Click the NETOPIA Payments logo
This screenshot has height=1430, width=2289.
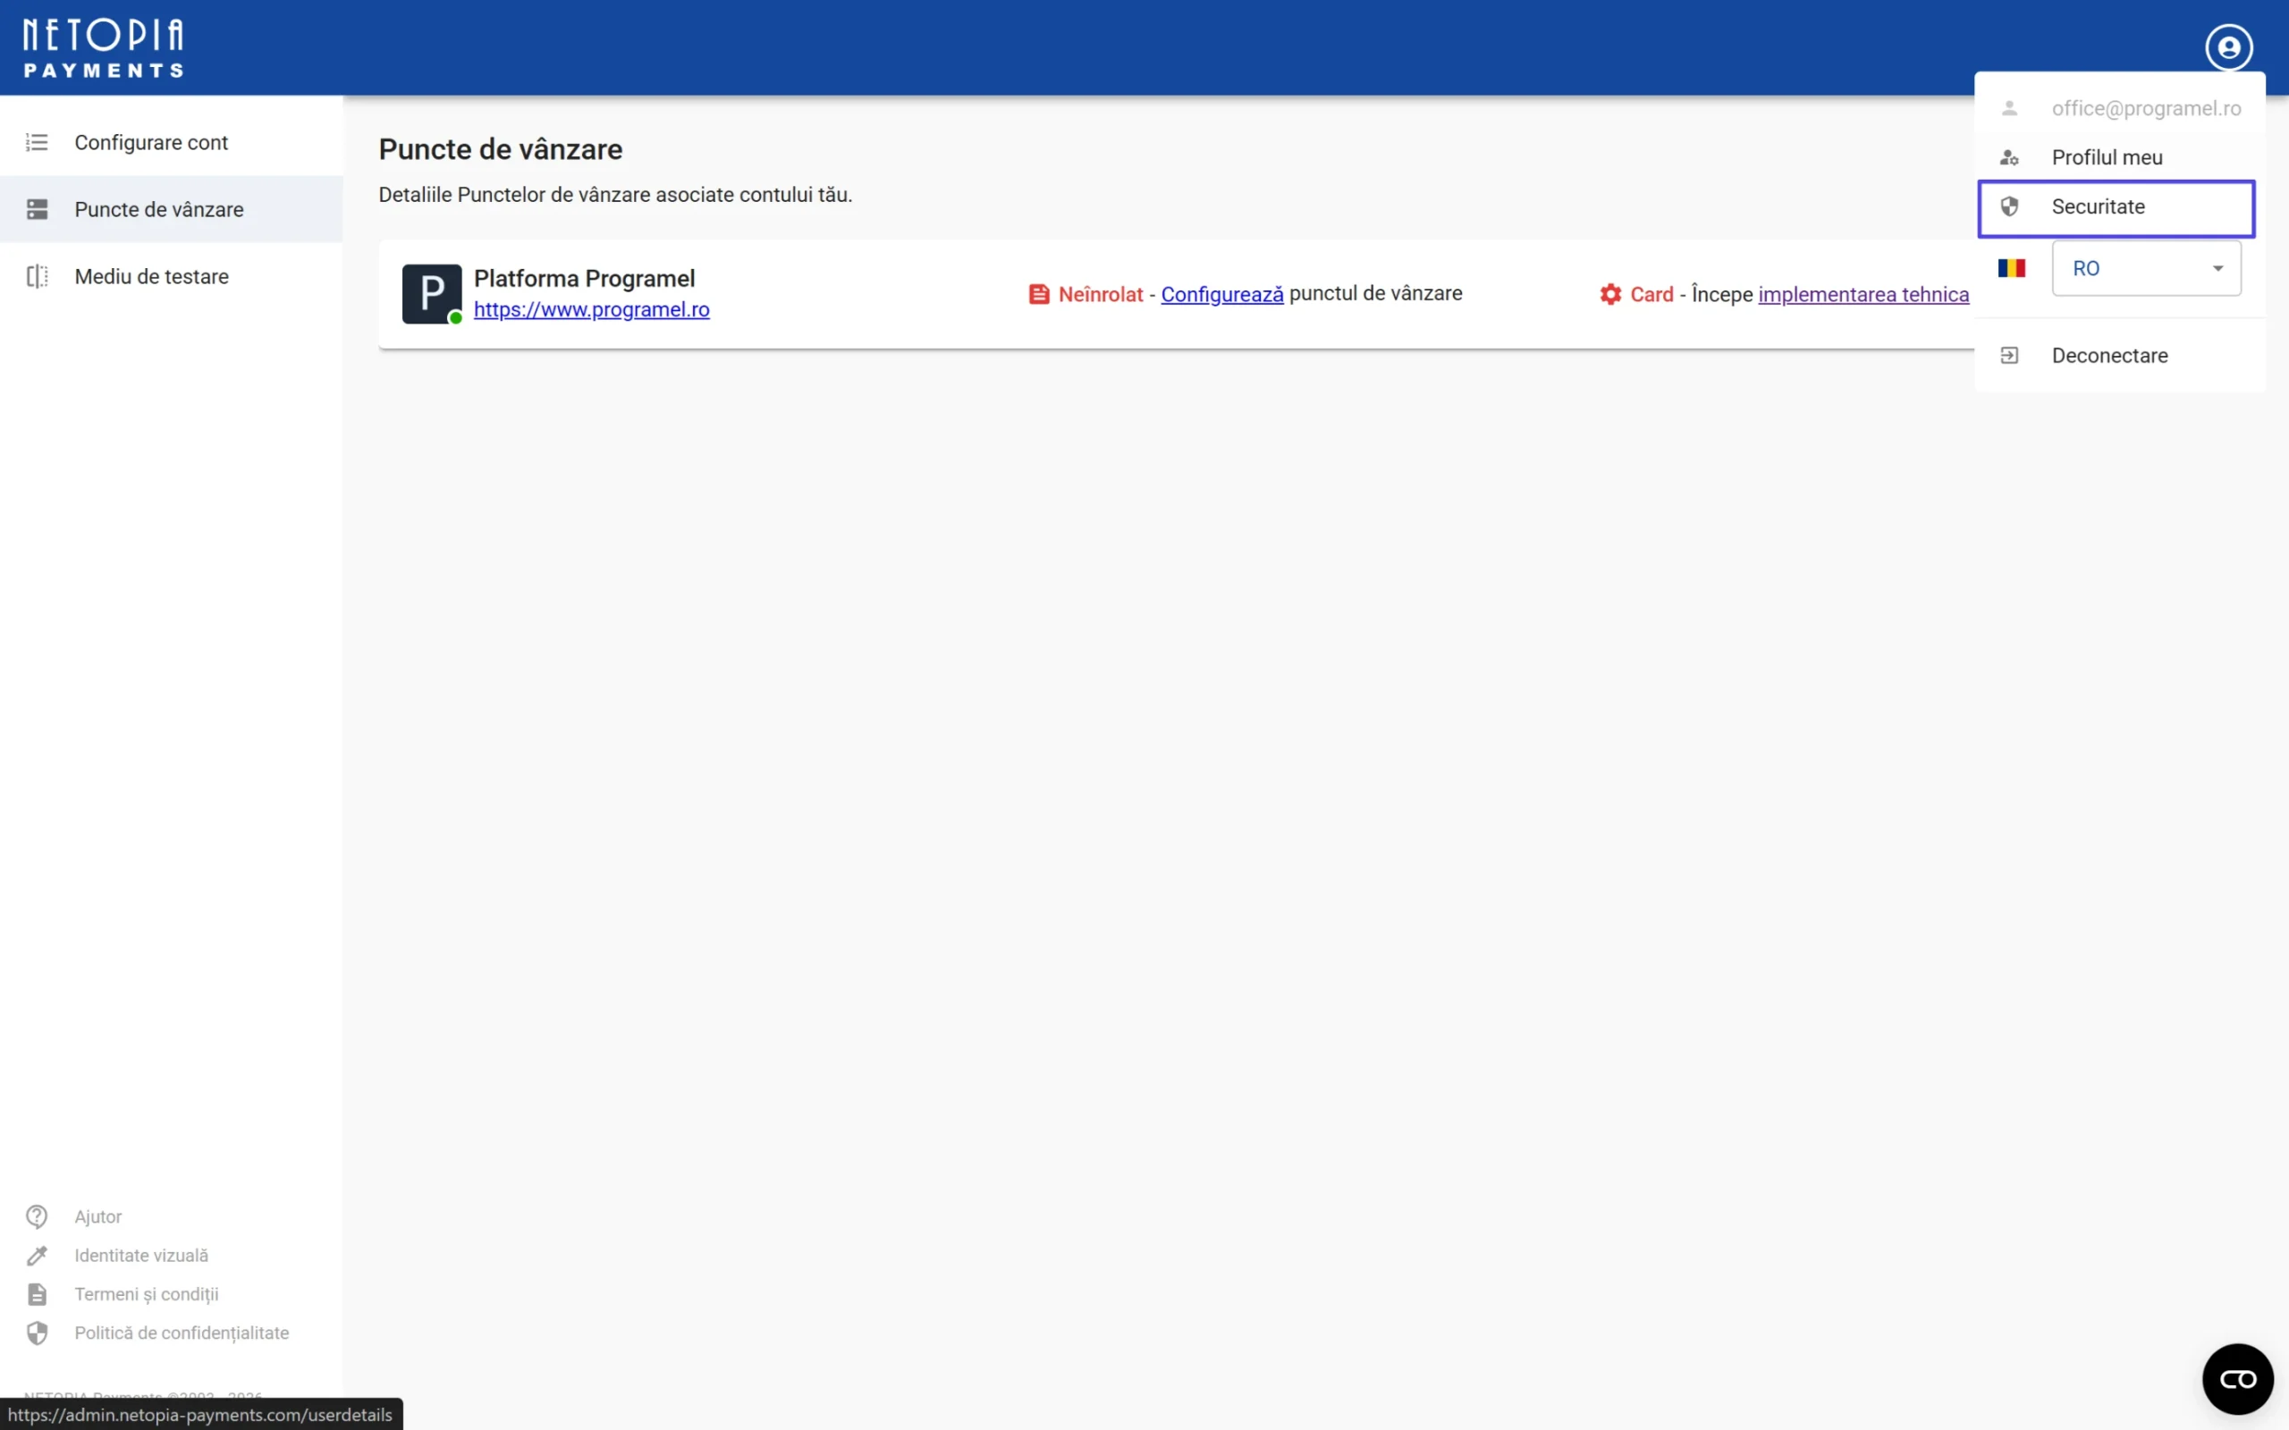(101, 46)
